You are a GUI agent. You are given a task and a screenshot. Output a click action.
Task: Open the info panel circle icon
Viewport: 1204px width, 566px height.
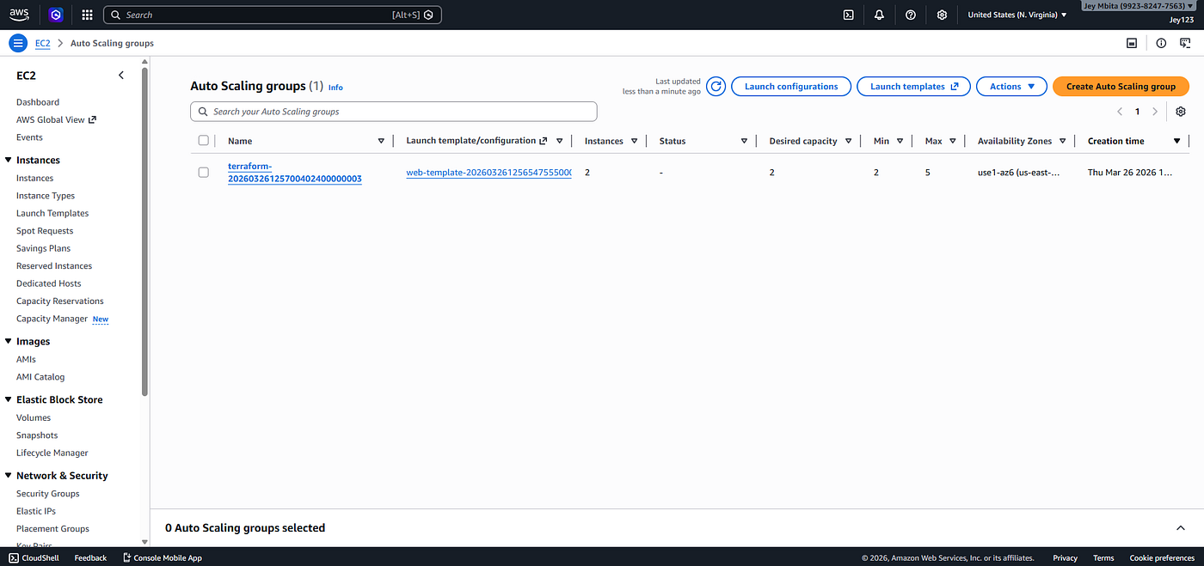pyautogui.click(x=1161, y=43)
